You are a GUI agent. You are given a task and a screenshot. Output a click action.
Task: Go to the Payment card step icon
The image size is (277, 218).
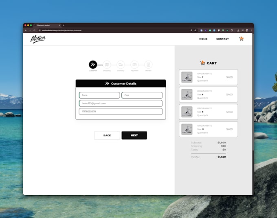coord(134,65)
